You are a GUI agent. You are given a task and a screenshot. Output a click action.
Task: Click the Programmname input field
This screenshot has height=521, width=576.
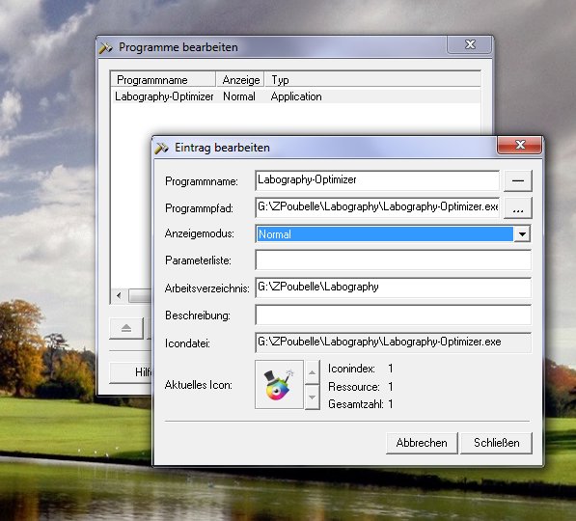pos(377,180)
